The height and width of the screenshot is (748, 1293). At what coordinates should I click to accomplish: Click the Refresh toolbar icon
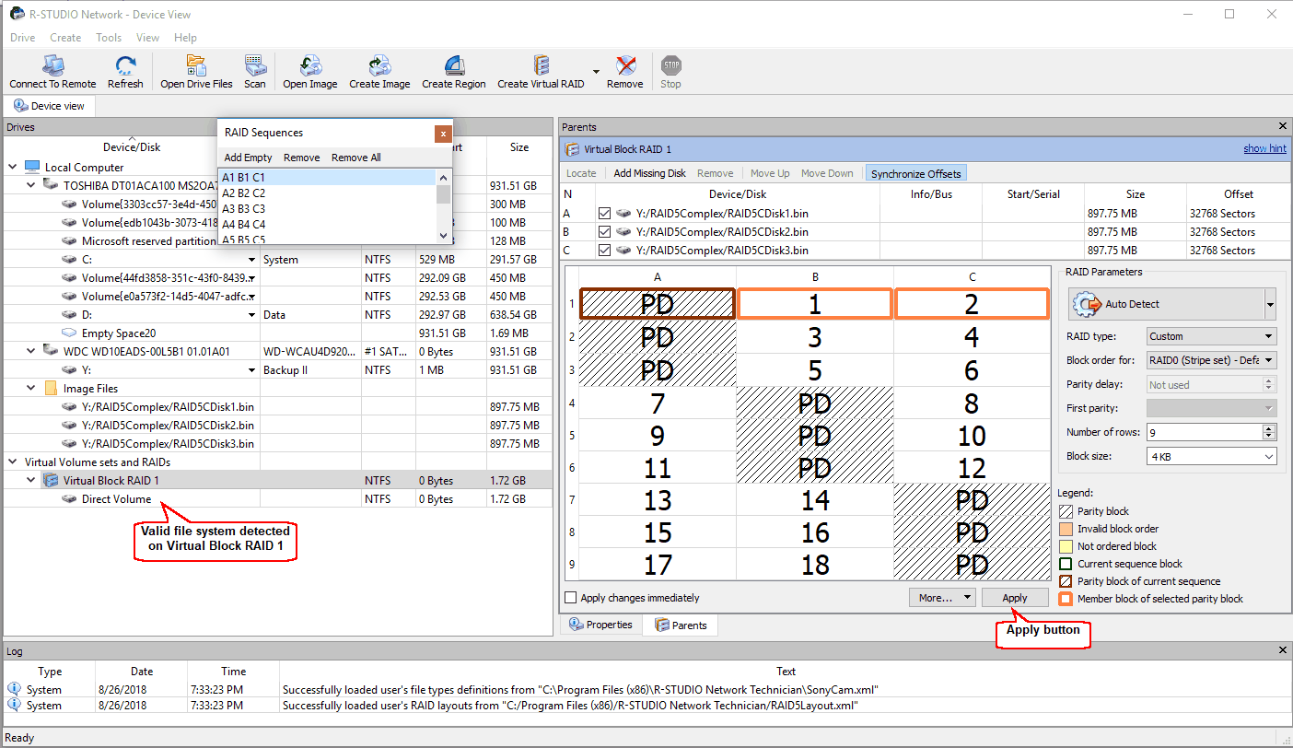click(x=125, y=65)
